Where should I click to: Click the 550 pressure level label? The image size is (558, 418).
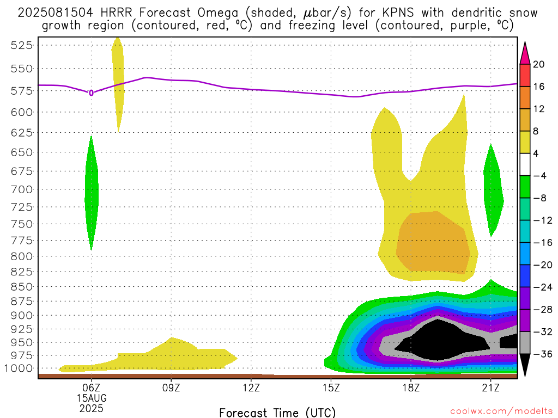tap(21, 69)
